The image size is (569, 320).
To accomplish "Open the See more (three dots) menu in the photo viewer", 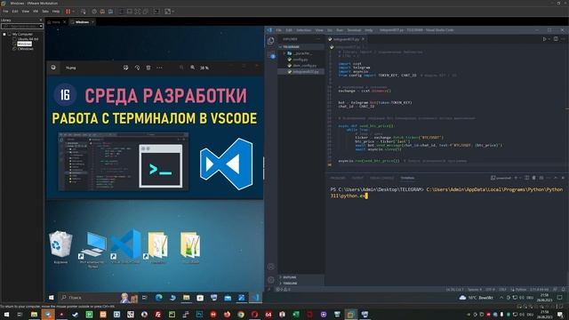I will [x=159, y=68].
